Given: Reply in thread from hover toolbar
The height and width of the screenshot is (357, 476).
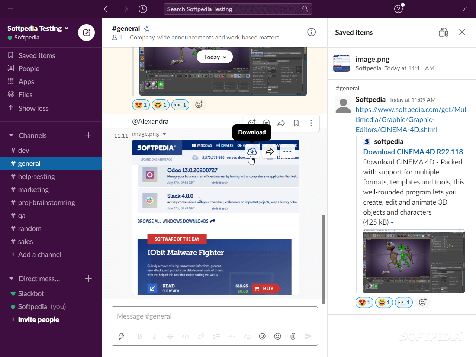Looking at the screenshot, I should point(266,123).
